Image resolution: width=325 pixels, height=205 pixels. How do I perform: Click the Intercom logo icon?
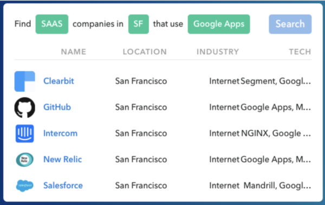[x=25, y=133]
